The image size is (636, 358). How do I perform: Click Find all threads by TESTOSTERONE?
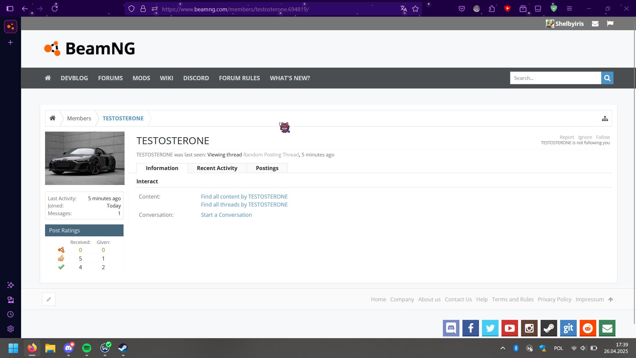[244, 205]
